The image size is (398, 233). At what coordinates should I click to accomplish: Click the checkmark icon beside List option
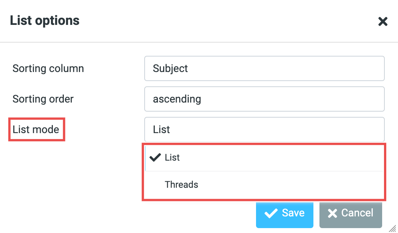[x=155, y=158]
